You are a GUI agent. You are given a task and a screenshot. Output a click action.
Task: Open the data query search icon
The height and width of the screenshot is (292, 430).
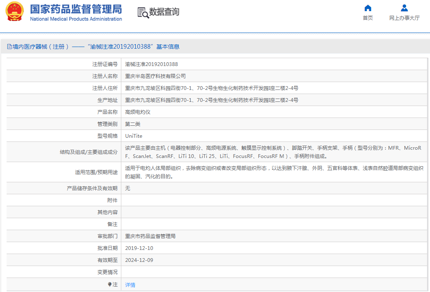[x=143, y=13]
